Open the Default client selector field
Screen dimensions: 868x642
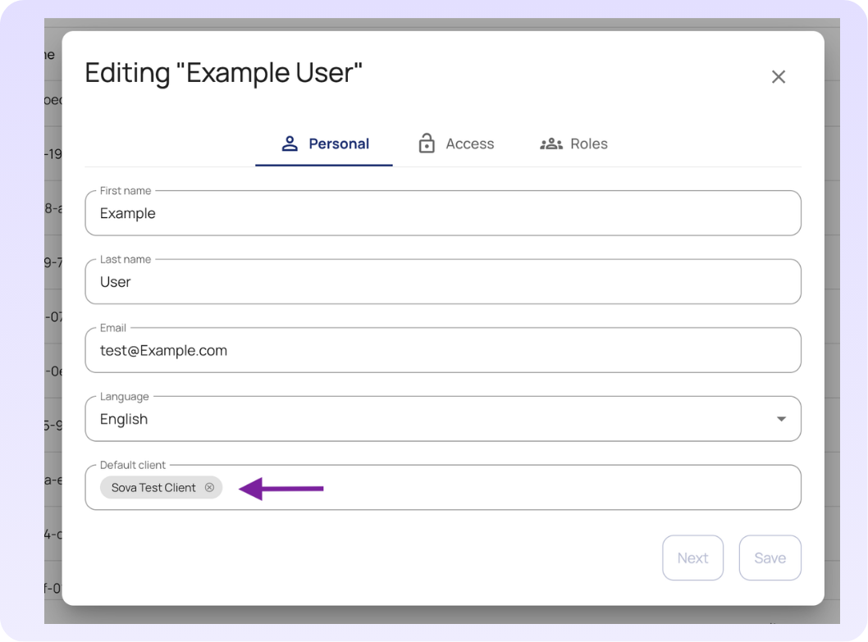pyautogui.click(x=509, y=488)
